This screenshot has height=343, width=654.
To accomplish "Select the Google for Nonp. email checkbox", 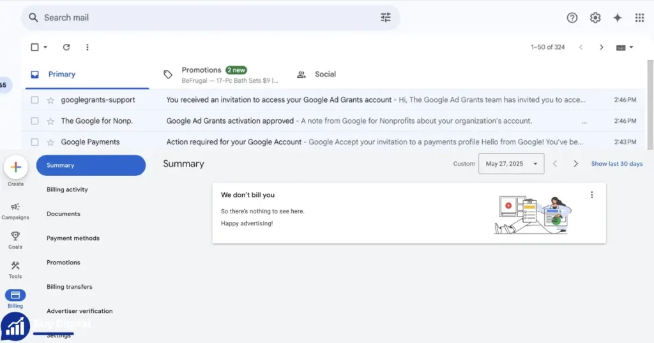I will 34,121.
